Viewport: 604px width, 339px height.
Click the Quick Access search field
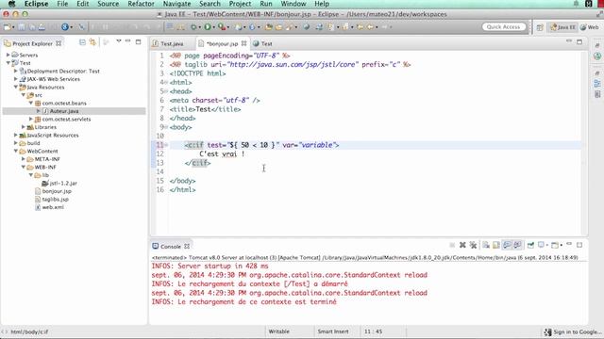click(x=503, y=27)
